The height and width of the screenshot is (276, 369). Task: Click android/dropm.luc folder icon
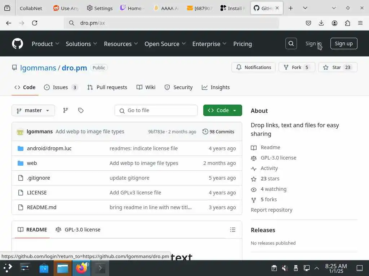[21, 148]
